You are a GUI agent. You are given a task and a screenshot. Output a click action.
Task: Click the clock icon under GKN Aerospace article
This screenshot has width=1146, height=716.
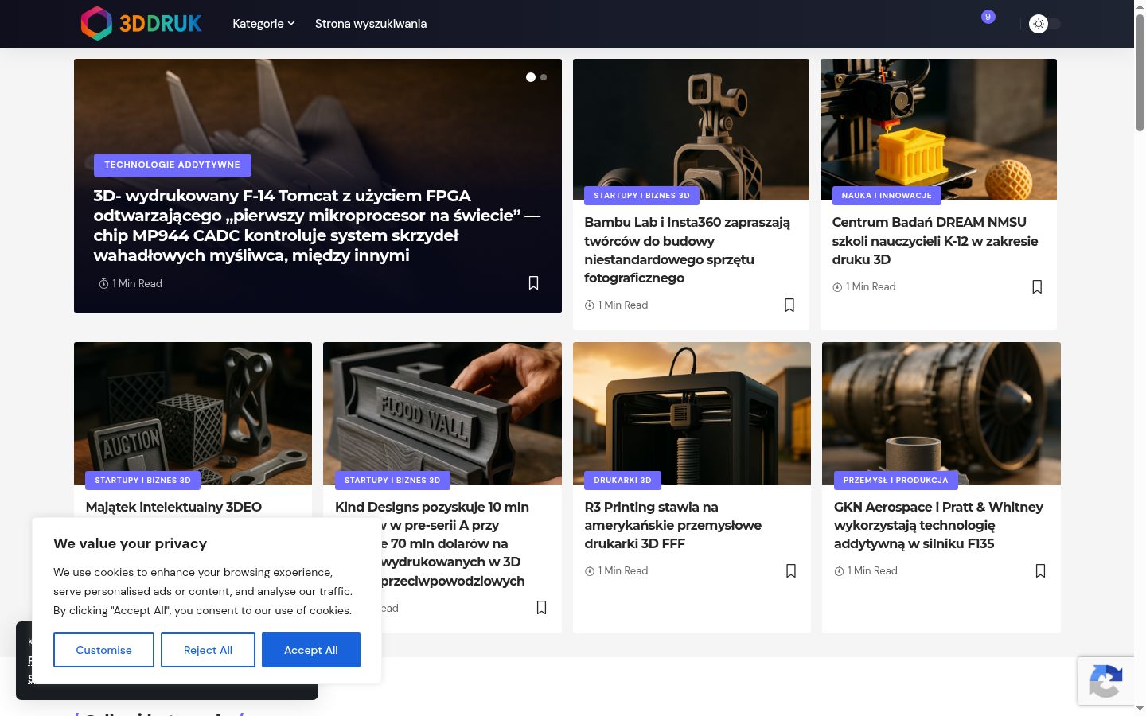(839, 571)
